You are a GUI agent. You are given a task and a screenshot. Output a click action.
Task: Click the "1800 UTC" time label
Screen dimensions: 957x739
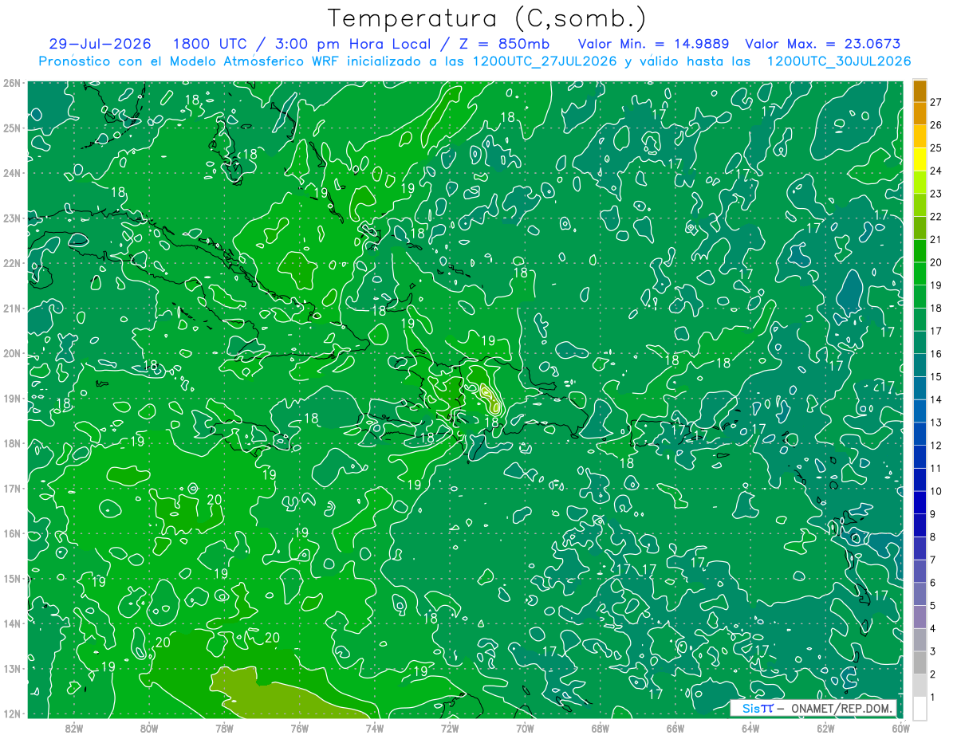click(x=210, y=44)
